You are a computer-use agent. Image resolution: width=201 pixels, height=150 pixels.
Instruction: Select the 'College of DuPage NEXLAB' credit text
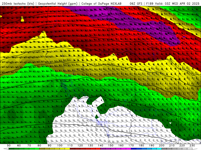(102, 4)
